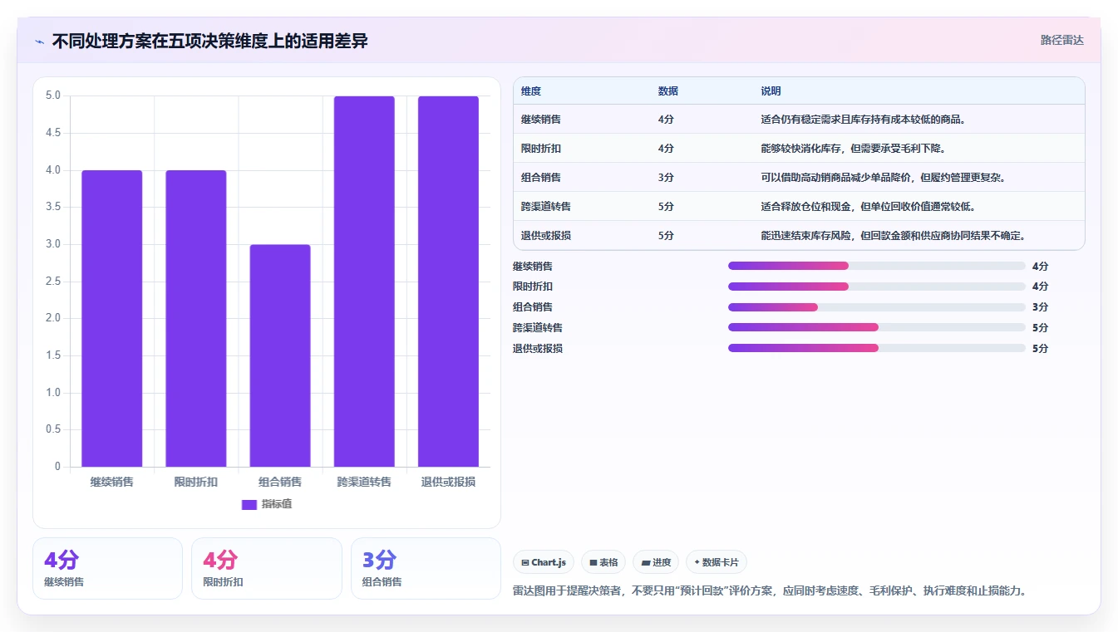Image resolution: width=1118 pixels, height=632 pixels.
Task: Click the 限时折扣 bar in chart
Action: pos(196,319)
